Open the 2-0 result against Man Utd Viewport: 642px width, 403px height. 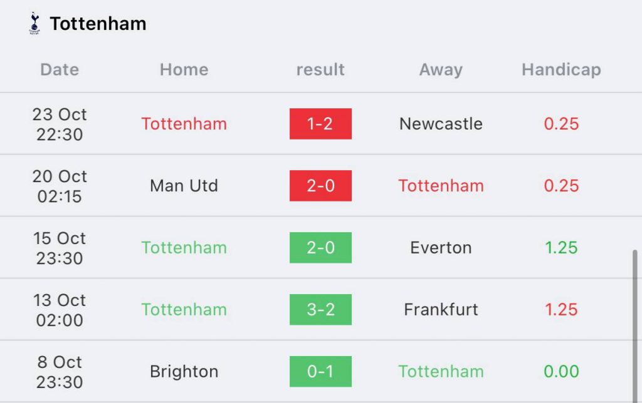click(x=320, y=186)
